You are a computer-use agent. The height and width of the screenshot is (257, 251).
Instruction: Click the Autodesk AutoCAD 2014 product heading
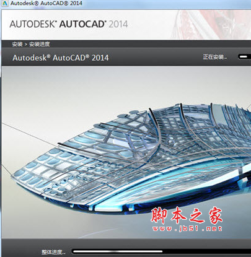click(x=61, y=58)
